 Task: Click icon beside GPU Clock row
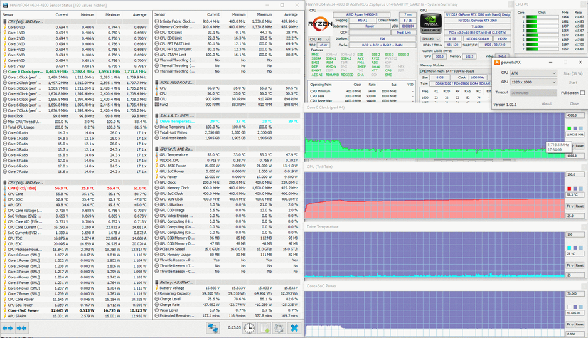[157, 182]
